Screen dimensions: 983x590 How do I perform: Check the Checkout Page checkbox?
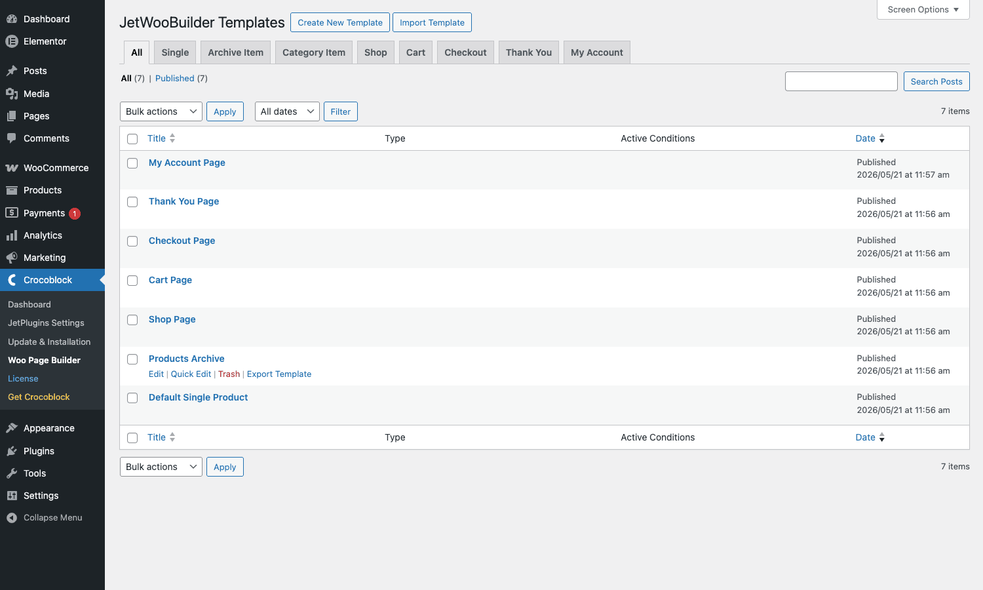tap(132, 241)
